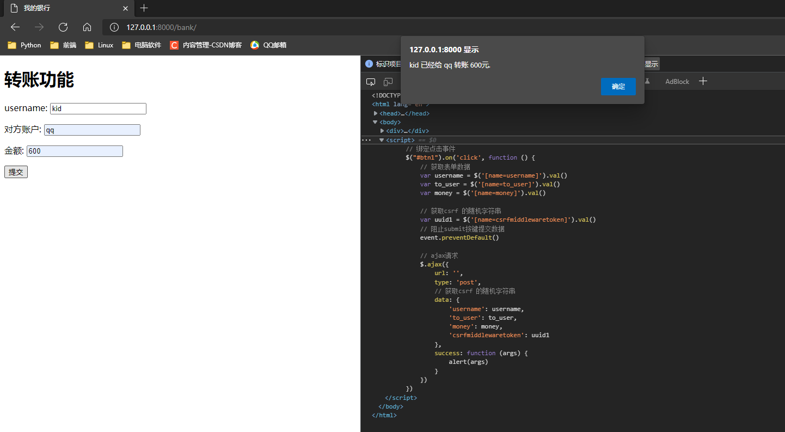Activate the DevTools inspect element tool
This screenshot has height=432, width=785.
[371, 82]
